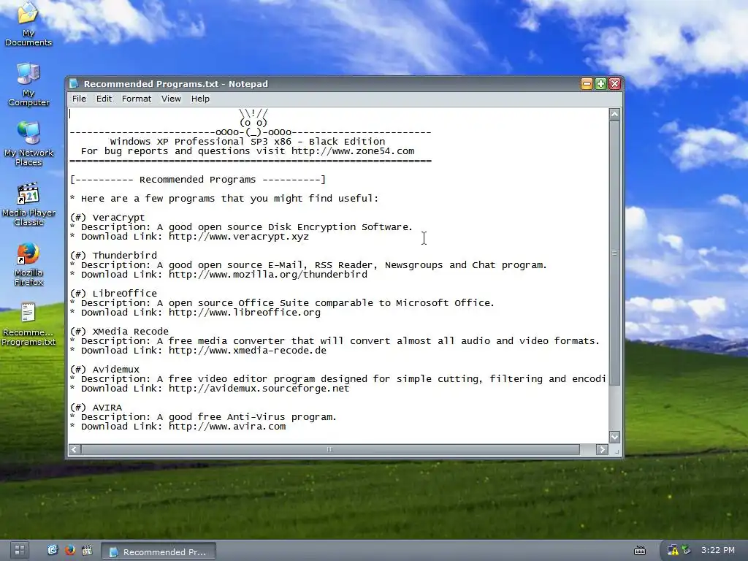Viewport: 748px width, 561px height.
Task: Select Recommended Programs.txt desktop file icon
Action: click(28, 324)
